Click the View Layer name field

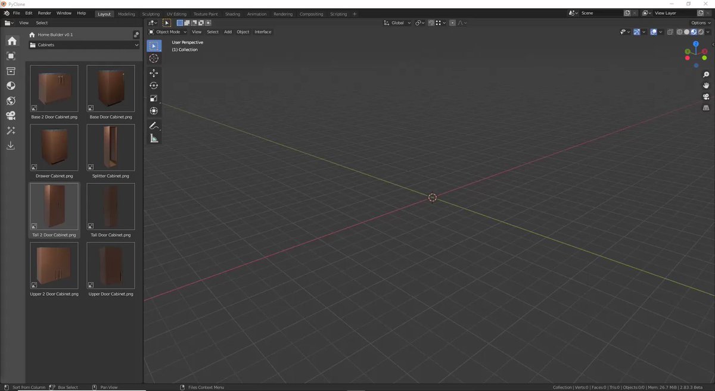click(674, 13)
